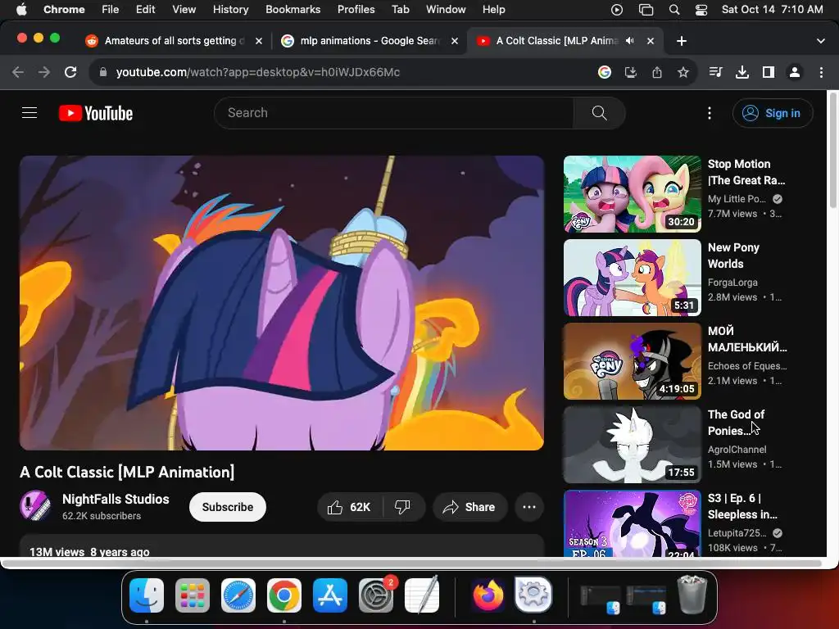
Task: Open the Profiles menu
Action: (x=356, y=9)
